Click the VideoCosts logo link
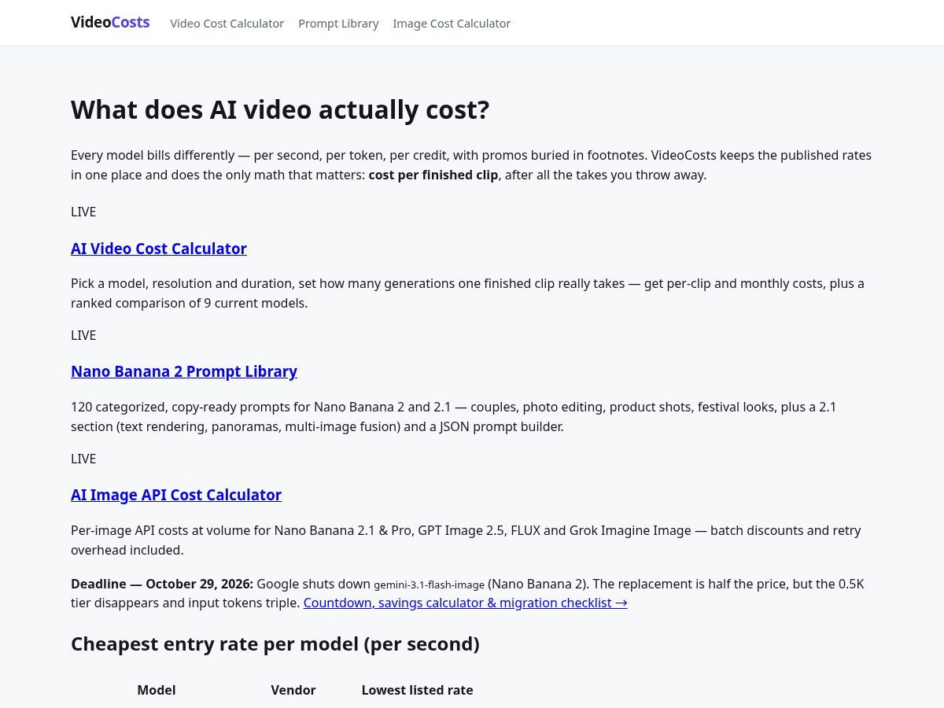Viewport: 944px width, 708px height. pos(110,23)
